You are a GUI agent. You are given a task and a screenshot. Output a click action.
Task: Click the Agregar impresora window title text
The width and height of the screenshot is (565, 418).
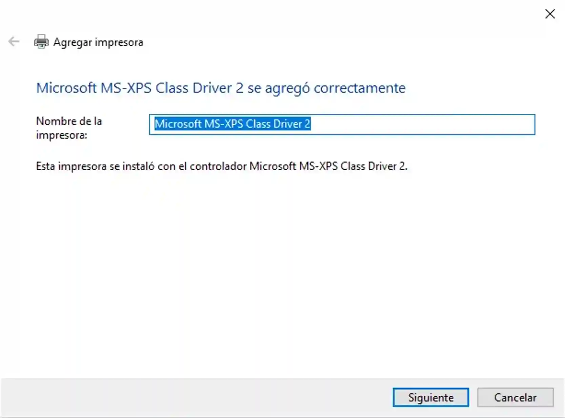[x=98, y=42]
